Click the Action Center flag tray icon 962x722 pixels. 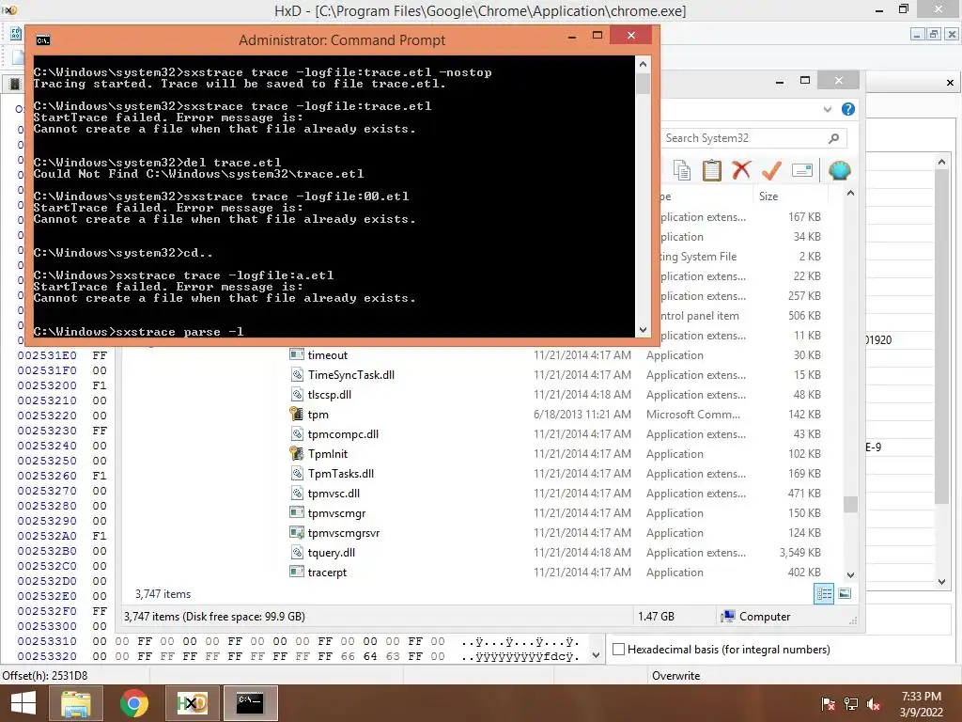coord(828,704)
